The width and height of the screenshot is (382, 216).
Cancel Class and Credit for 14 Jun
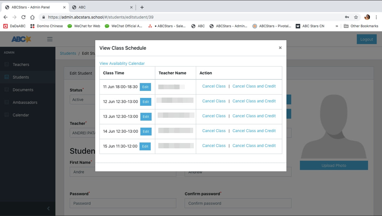(254, 131)
